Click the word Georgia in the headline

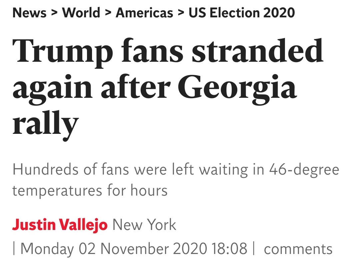pyautogui.click(x=239, y=88)
